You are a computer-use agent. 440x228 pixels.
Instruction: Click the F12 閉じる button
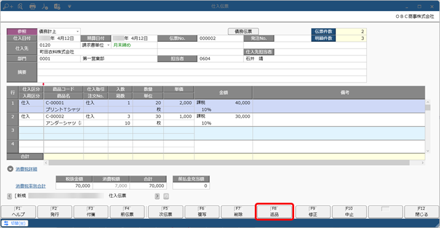pyautogui.click(x=422, y=212)
